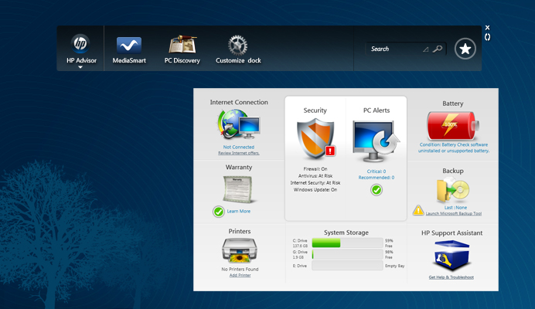This screenshot has height=309, width=535.
Task: Click the Warranty green checkmark icon
Action: pyautogui.click(x=218, y=212)
